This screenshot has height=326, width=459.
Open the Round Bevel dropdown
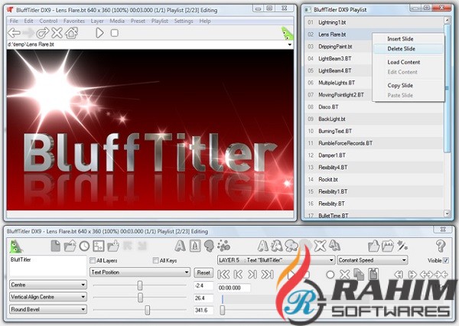(x=48, y=309)
